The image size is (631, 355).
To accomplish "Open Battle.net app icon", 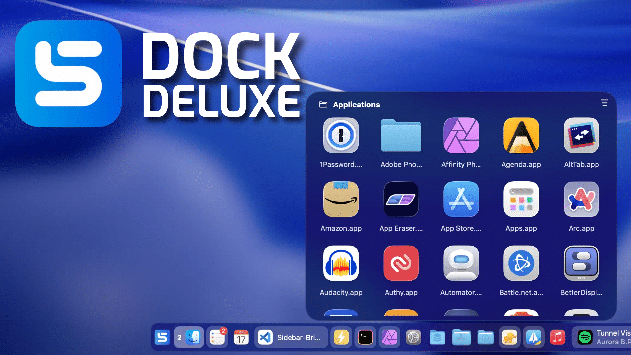I will 521,263.
